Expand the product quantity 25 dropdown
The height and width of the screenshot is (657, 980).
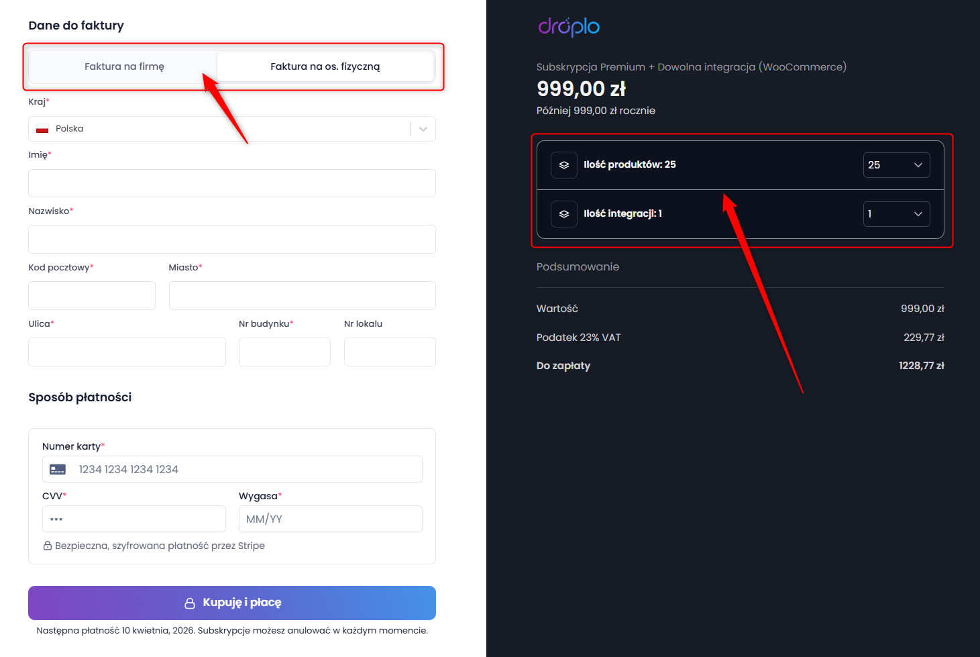click(x=896, y=165)
